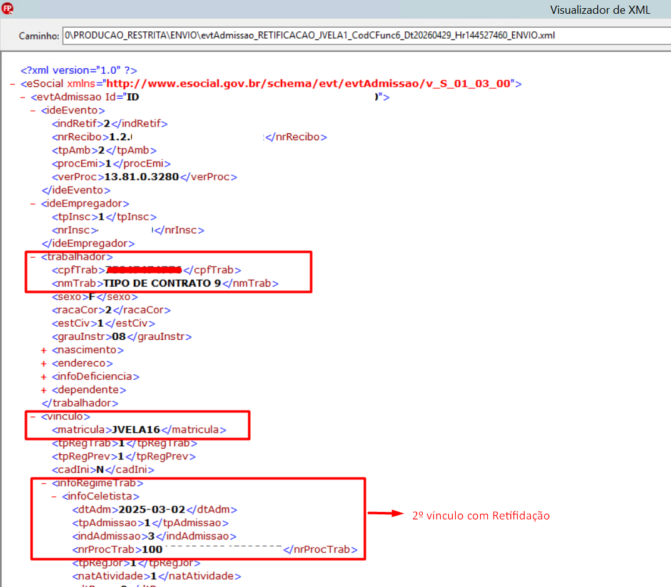
Task: Expand the endereco node
Action: pos(43,364)
